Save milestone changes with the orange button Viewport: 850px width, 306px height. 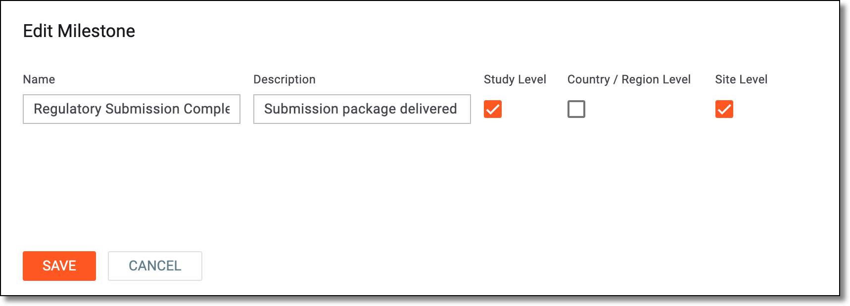pyautogui.click(x=59, y=266)
